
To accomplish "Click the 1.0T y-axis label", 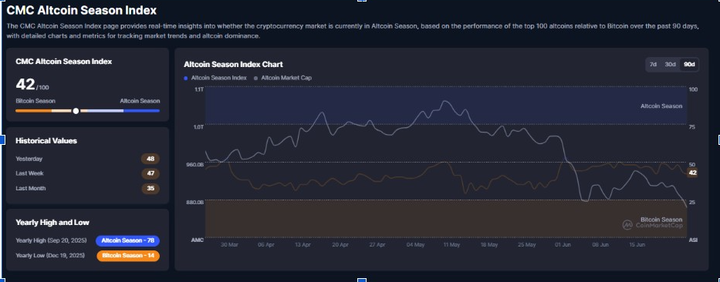I will [x=199, y=127].
